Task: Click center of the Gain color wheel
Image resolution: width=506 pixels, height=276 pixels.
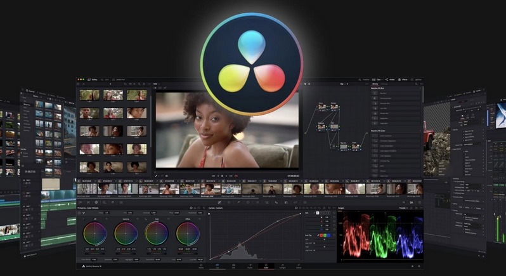Action: 157,233
